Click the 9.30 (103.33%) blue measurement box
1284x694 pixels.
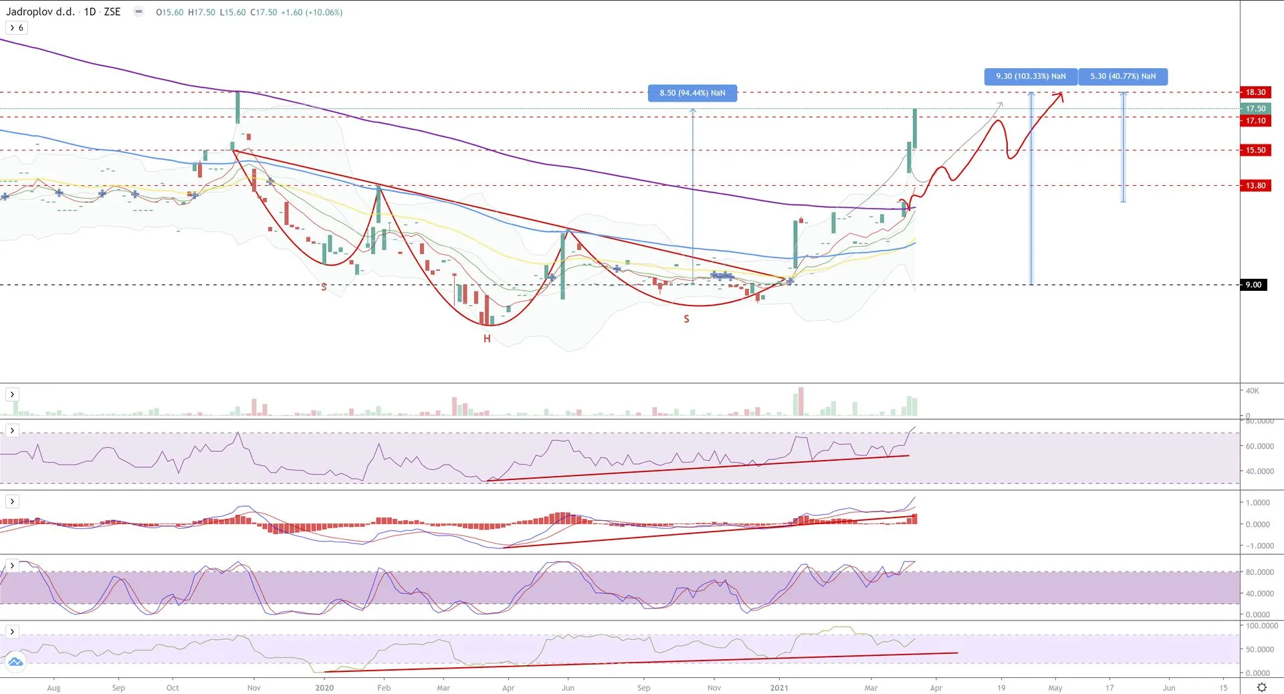pos(1031,76)
